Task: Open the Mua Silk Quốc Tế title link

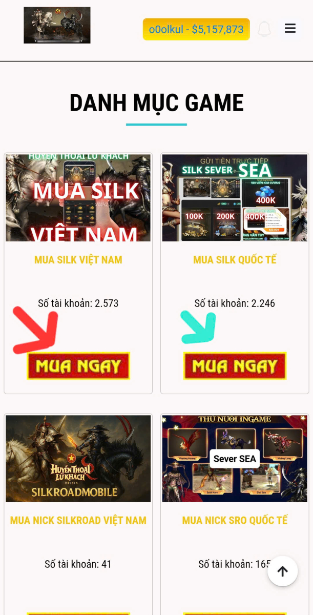Action: click(235, 260)
